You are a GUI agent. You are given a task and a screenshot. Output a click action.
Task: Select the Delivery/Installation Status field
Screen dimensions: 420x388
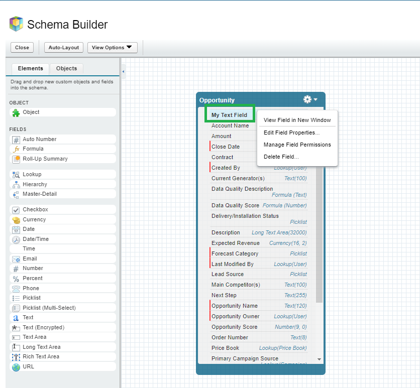(x=259, y=219)
